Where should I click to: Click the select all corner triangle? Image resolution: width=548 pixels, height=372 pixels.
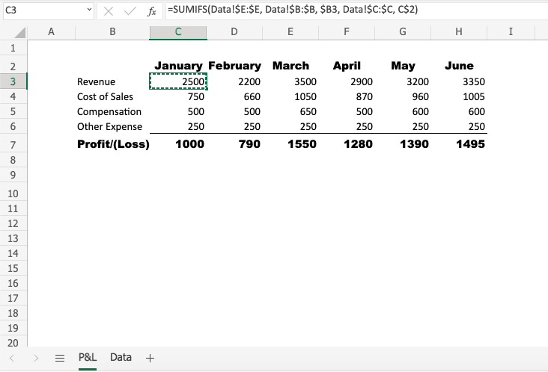pyautogui.click(x=20, y=32)
